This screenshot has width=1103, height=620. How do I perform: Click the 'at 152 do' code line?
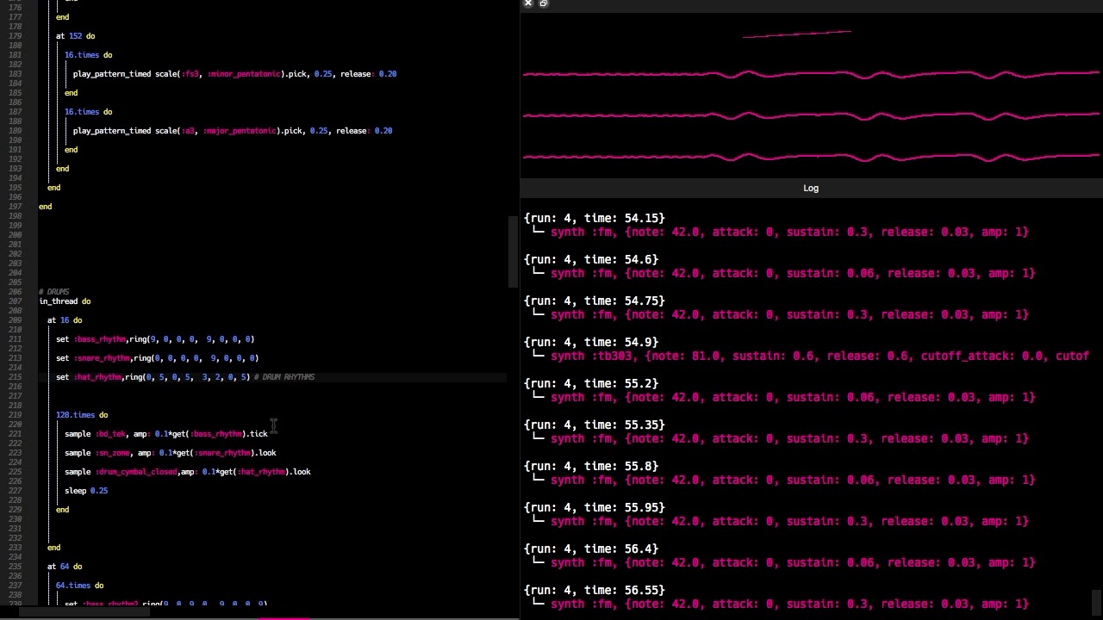(75, 36)
